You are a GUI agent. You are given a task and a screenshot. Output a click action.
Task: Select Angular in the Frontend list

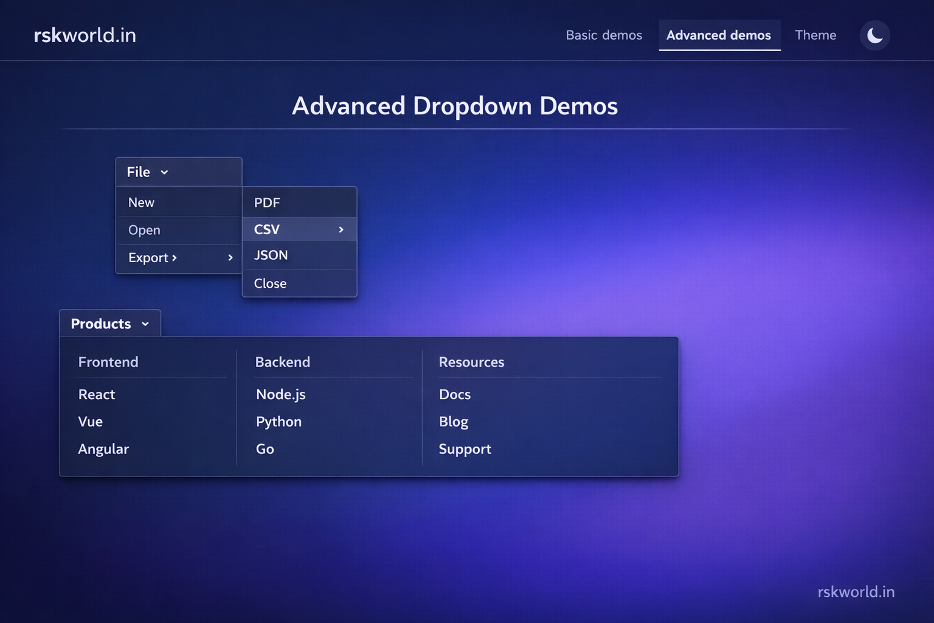pyautogui.click(x=103, y=449)
